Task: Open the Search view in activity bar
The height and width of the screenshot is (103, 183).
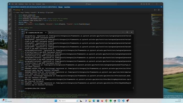Action: 10,15
